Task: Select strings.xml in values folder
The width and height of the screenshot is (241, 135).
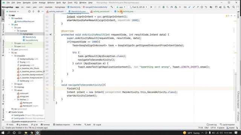Action: coord(24,96)
